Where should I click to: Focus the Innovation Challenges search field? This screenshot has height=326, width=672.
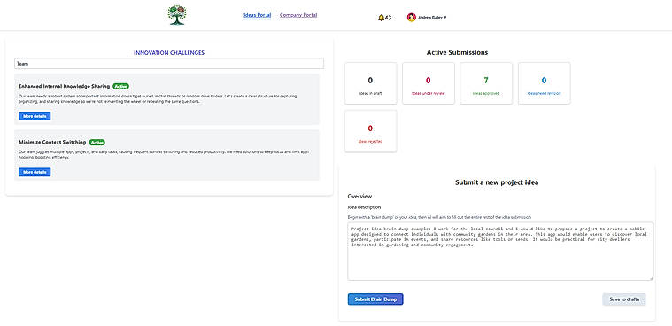tap(169, 64)
